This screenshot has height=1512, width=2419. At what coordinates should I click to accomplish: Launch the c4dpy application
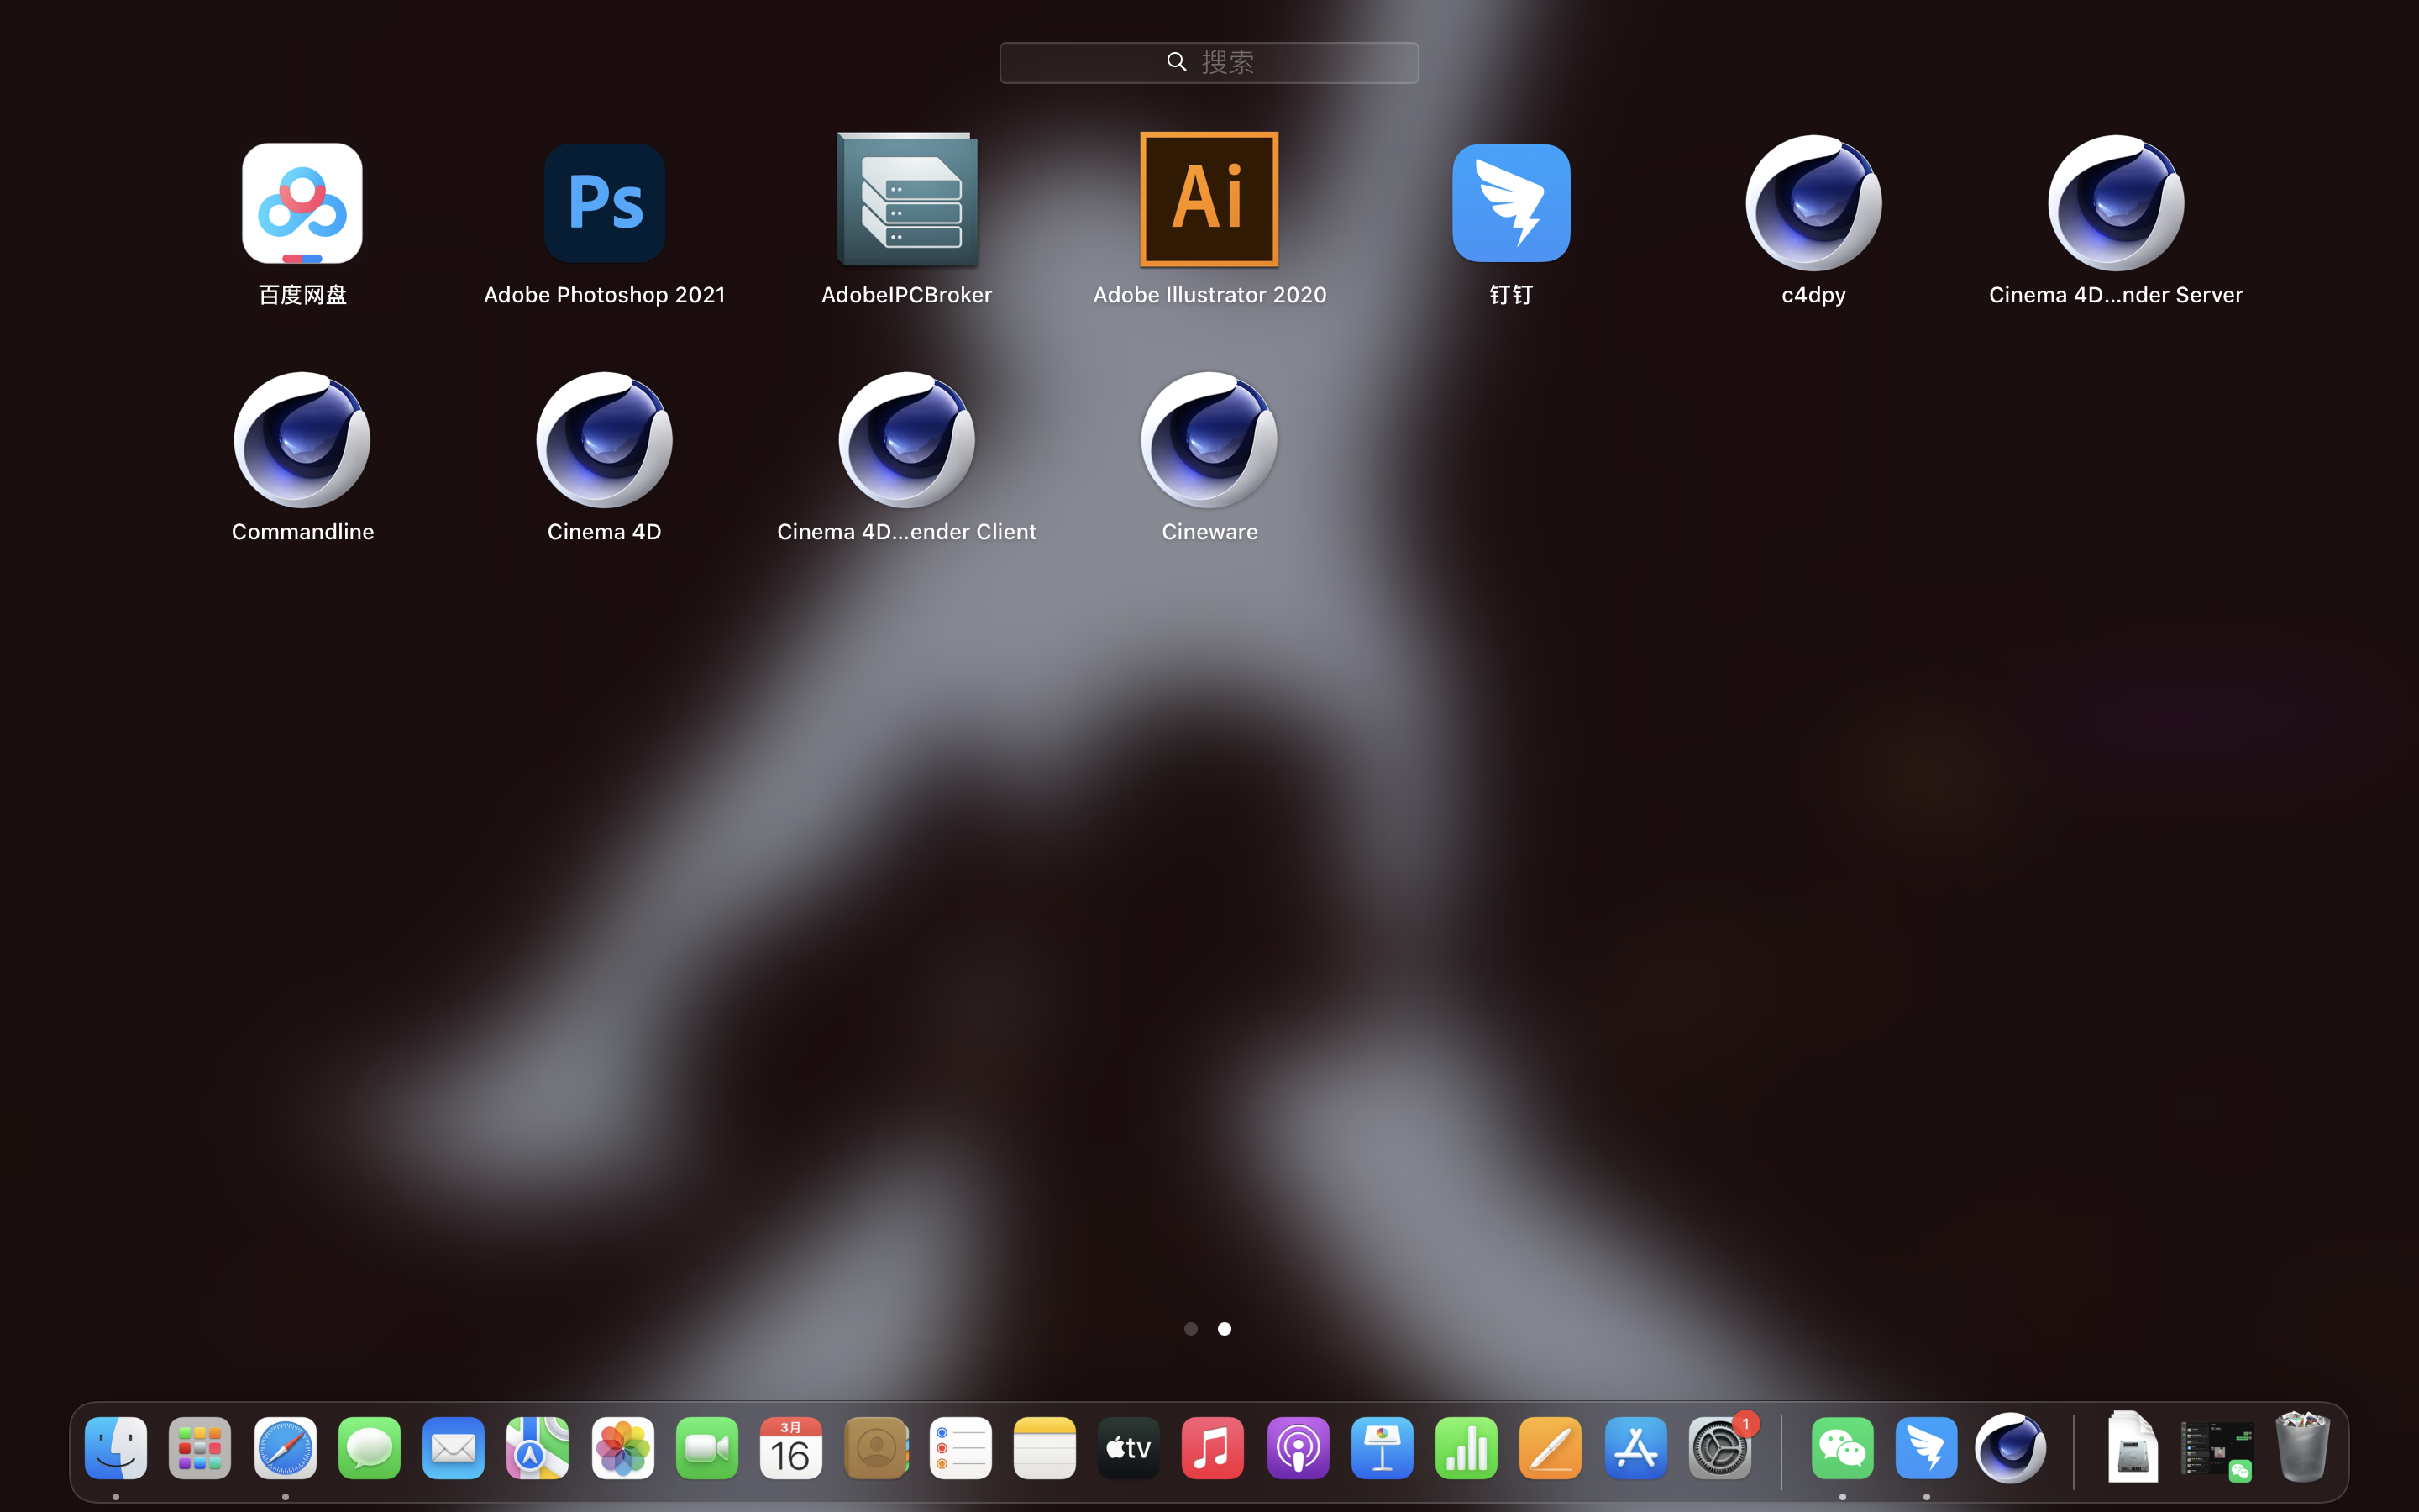point(1813,203)
